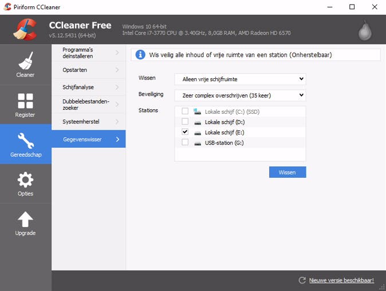Open the Wissen dropdown 'Alleen vrije schijfruimte'

point(241,79)
